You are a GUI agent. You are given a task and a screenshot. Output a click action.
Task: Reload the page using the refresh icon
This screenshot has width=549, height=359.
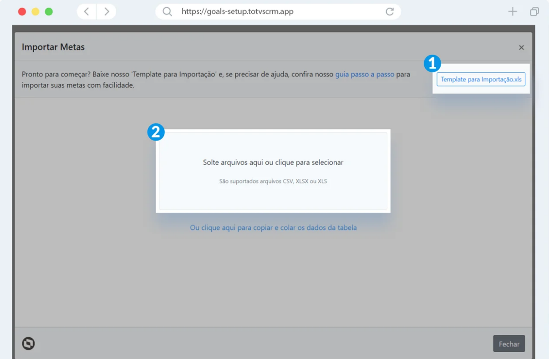tap(390, 12)
